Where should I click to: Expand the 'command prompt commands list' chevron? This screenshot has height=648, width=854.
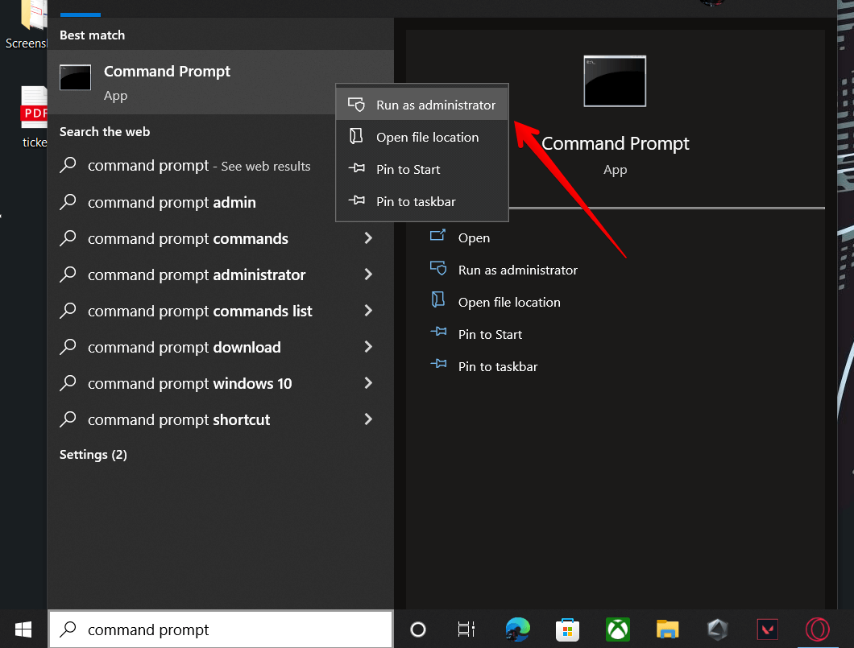(x=368, y=311)
